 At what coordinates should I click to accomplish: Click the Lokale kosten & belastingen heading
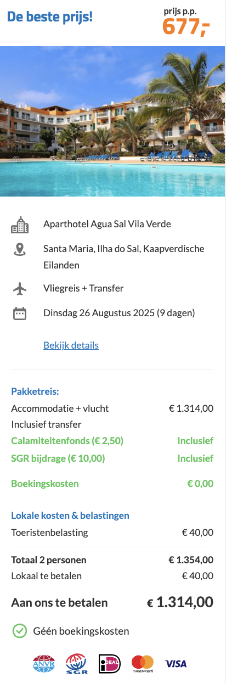tap(70, 516)
